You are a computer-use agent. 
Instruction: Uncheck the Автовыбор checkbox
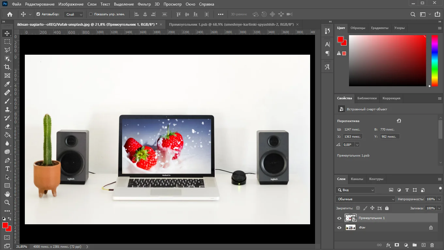pyautogui.click(x=38, y=14)
